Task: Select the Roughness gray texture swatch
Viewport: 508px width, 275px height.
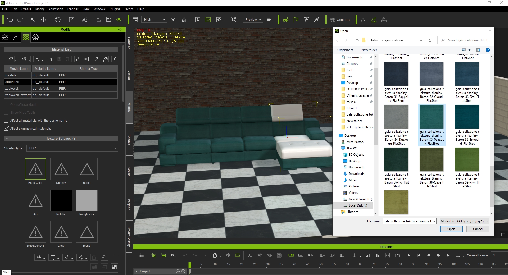Action: [x=87, y=200]
